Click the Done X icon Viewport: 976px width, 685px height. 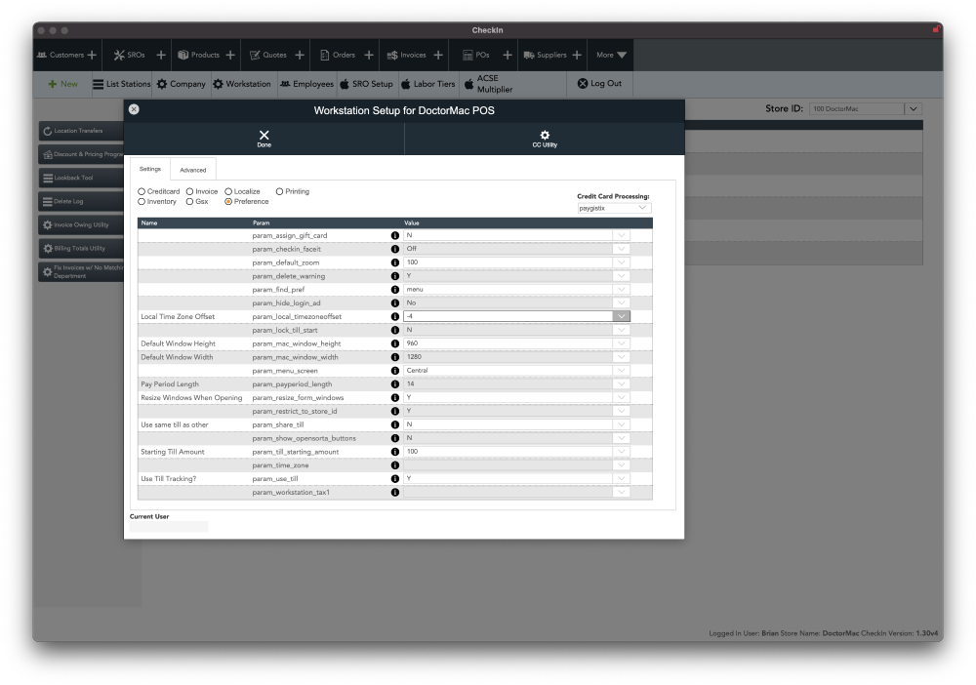(x=264, y=135)
